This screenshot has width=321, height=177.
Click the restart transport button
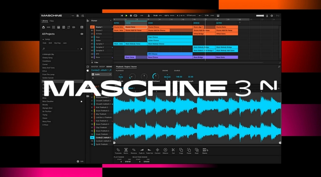[122, 16]
